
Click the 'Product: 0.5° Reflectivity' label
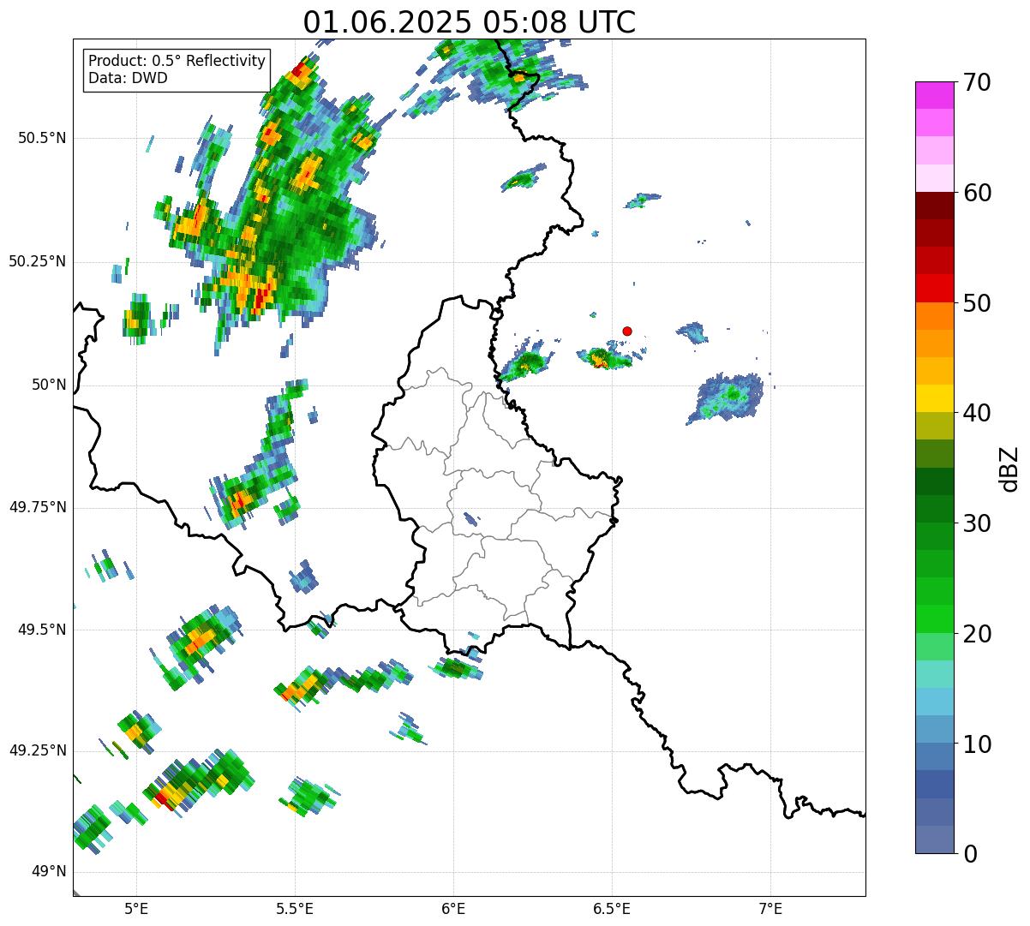(177, 61)
